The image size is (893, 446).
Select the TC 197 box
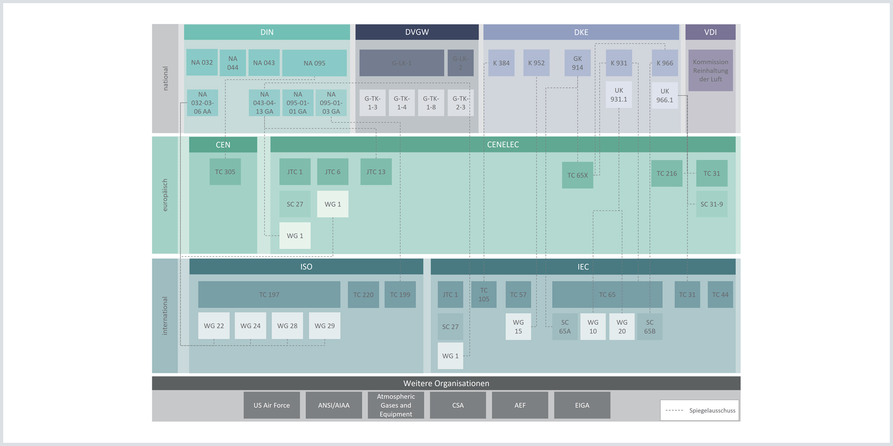(269, 294)
